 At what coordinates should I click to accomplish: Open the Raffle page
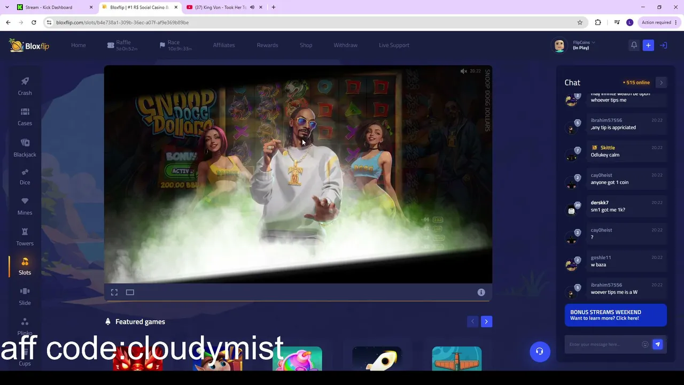122,45
